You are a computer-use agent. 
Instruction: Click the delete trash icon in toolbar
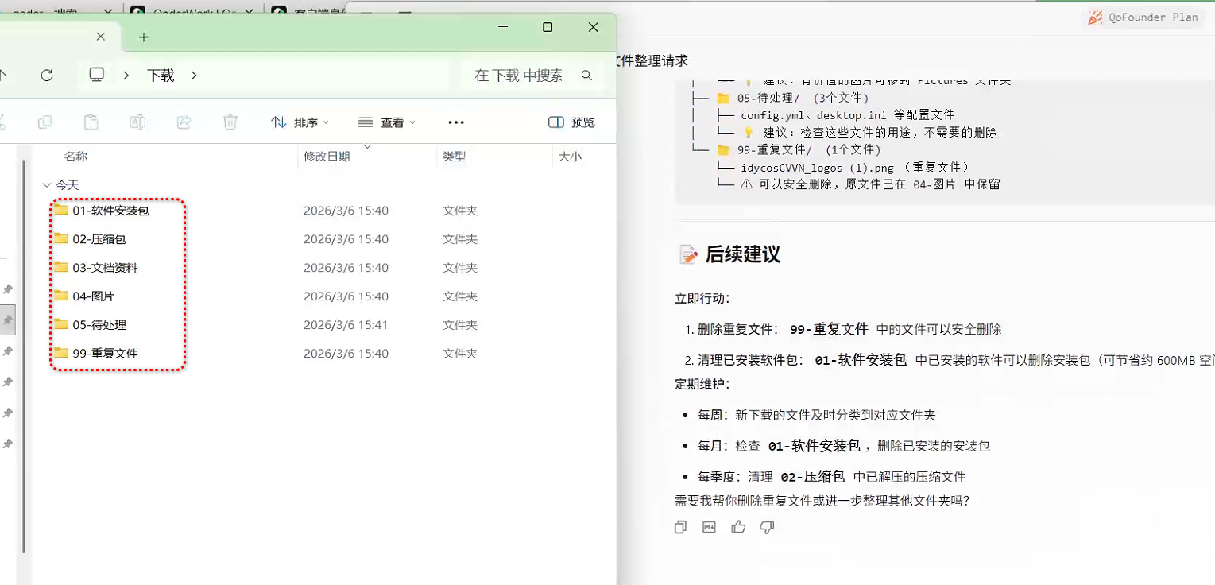pos(230,122)
